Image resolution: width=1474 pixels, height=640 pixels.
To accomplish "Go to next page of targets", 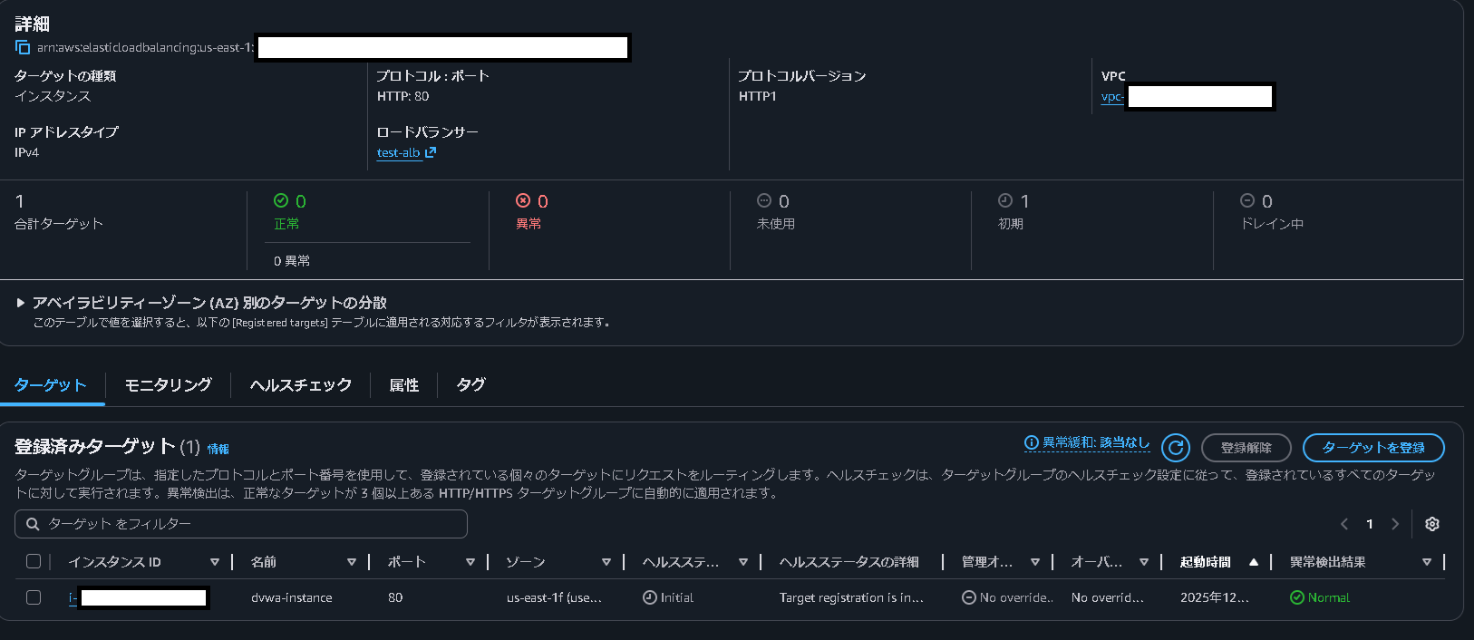I will pyautogui.click(x=1395, y=524).
